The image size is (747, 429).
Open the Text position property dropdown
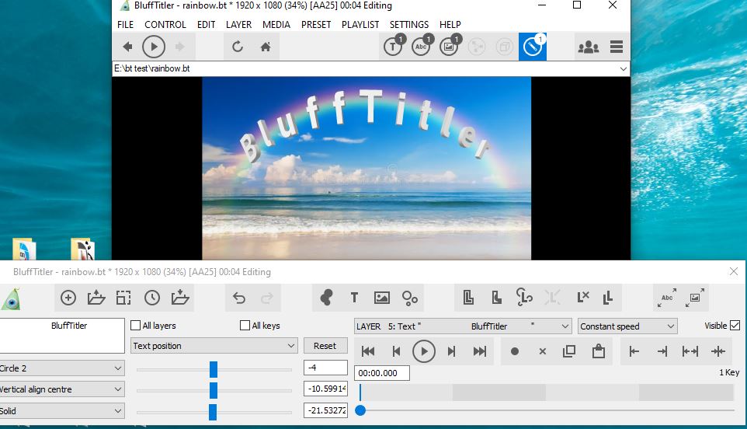[x=214, y=346]
